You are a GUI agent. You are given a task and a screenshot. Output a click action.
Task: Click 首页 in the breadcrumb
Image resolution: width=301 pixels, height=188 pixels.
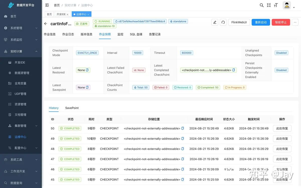pos(57,5)
